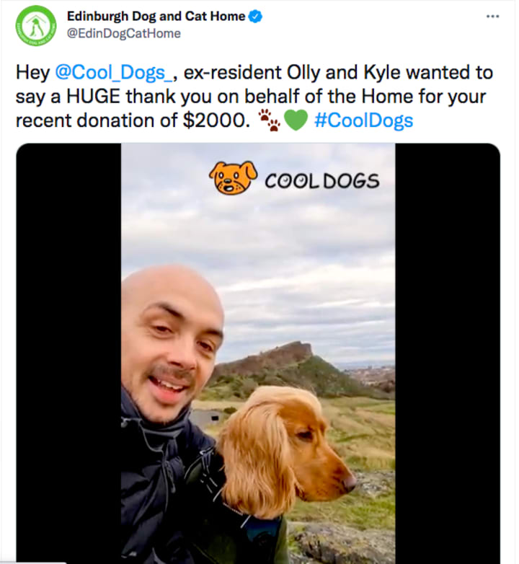Viewport: 519px width, 564px height.
Task: Click the orange Cool Dogs cartoon logo
Action: pos(233,177)
